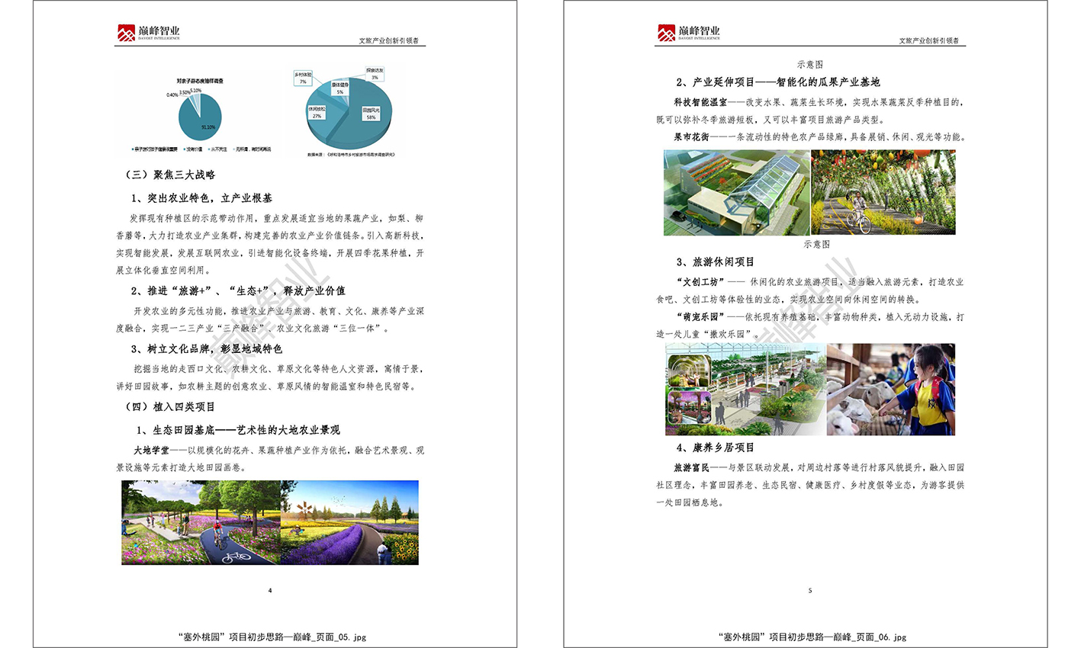1081x648 pixels.
Task: Click the heading （四）植入四类项目
Action: point(169,406)
